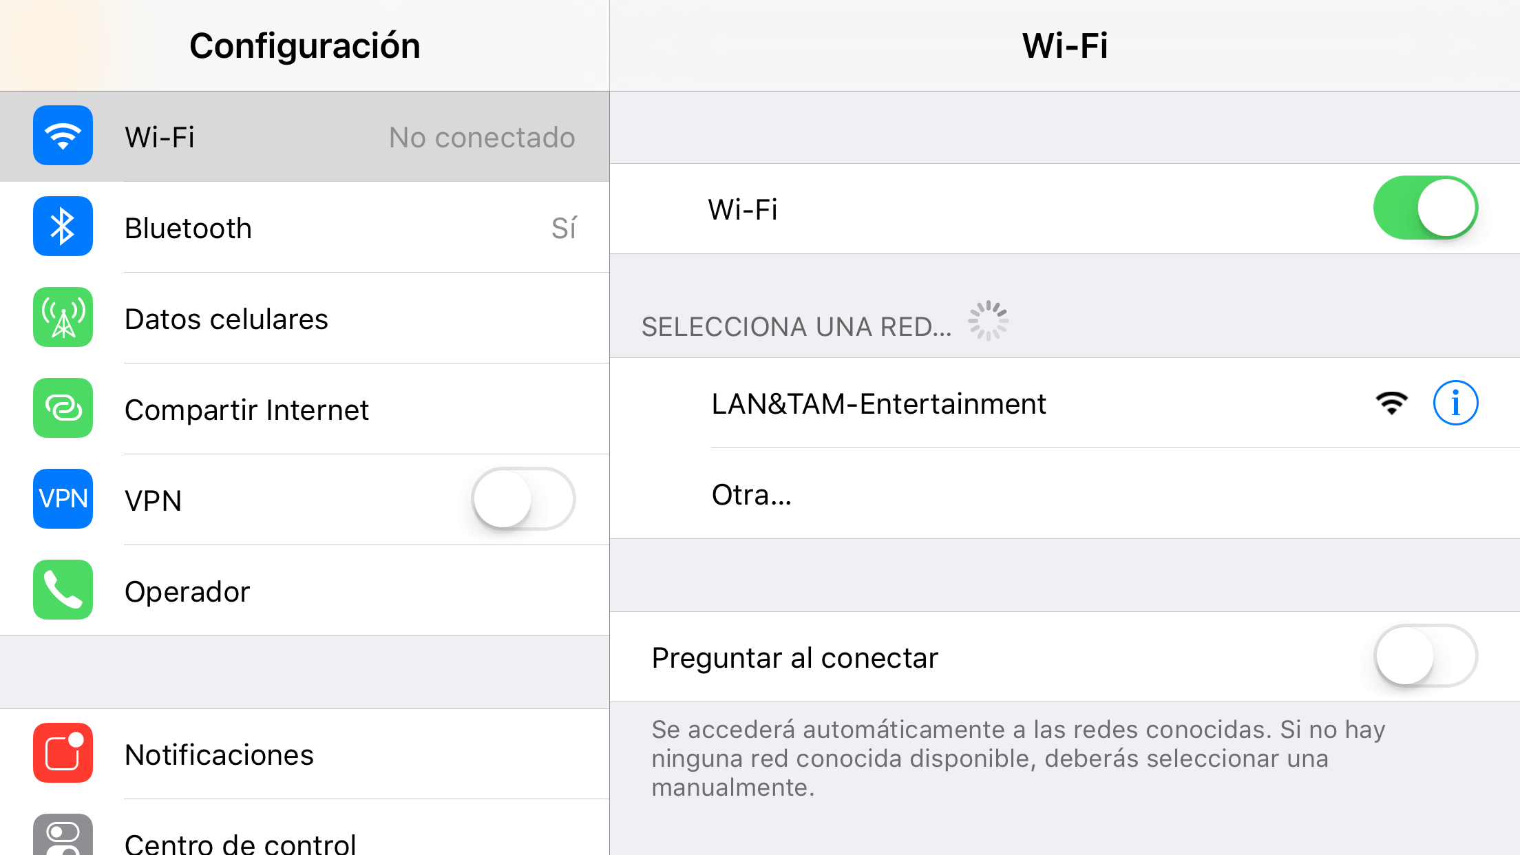Turn off the Wi-Fi switch
This screenshot has height=855, width=1520.
[x=1426, y=208]
